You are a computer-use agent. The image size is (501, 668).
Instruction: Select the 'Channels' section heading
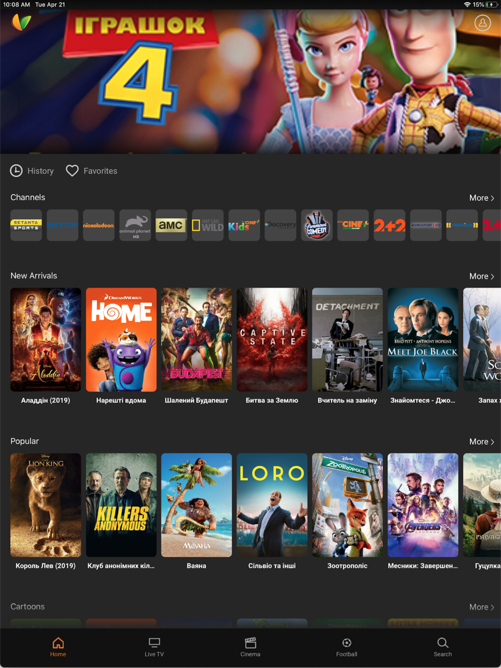point(28,197)
